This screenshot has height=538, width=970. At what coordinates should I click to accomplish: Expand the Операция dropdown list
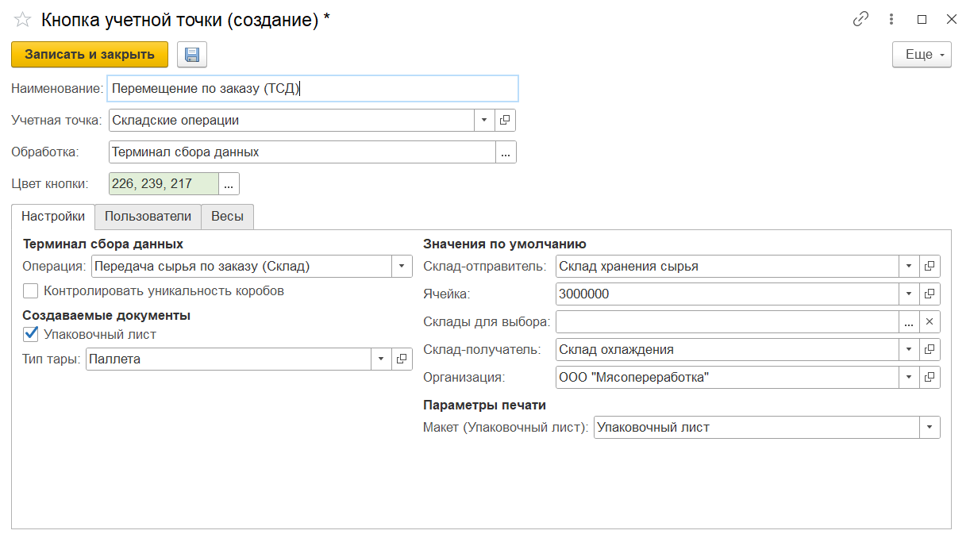pyautogui.click(x=402, y=267)
